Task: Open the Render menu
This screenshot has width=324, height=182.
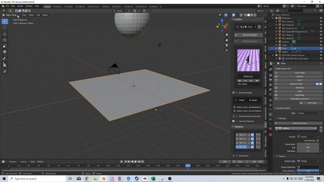Action: [x=20, y=6]
